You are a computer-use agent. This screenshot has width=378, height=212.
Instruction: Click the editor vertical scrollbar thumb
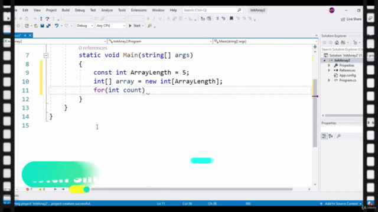315,113
